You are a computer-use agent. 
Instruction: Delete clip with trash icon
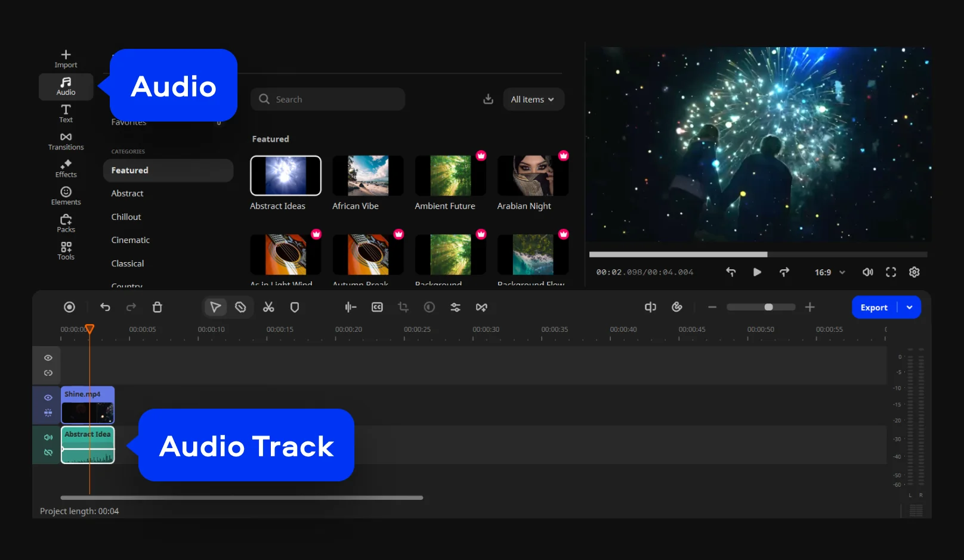157,307
